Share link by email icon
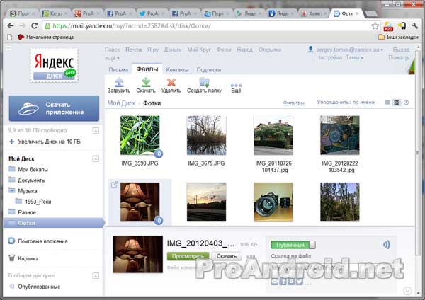This screenshot has width=425, height=300. (275, 282)
